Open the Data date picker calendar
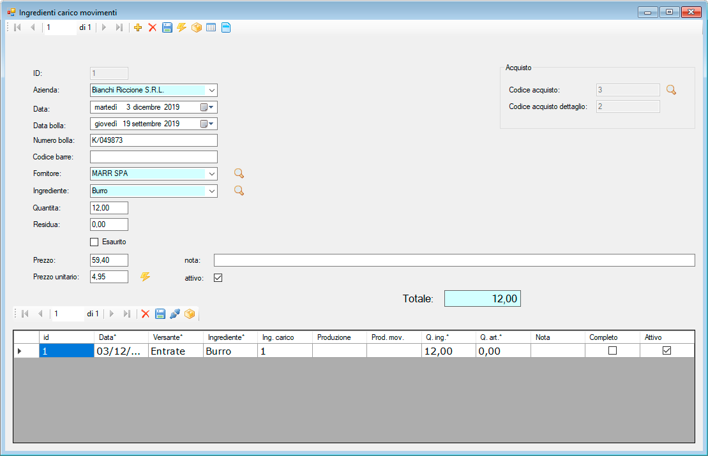Image resolution: width=708 pixels, height=456 pixels. [207, 107]
